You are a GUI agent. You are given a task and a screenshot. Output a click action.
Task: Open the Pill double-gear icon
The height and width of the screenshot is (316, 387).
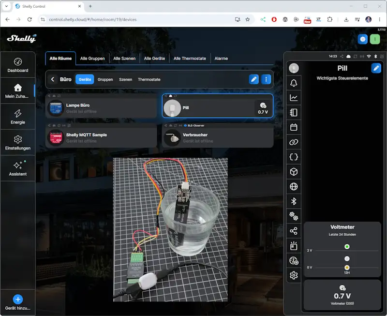coord(294,216)
